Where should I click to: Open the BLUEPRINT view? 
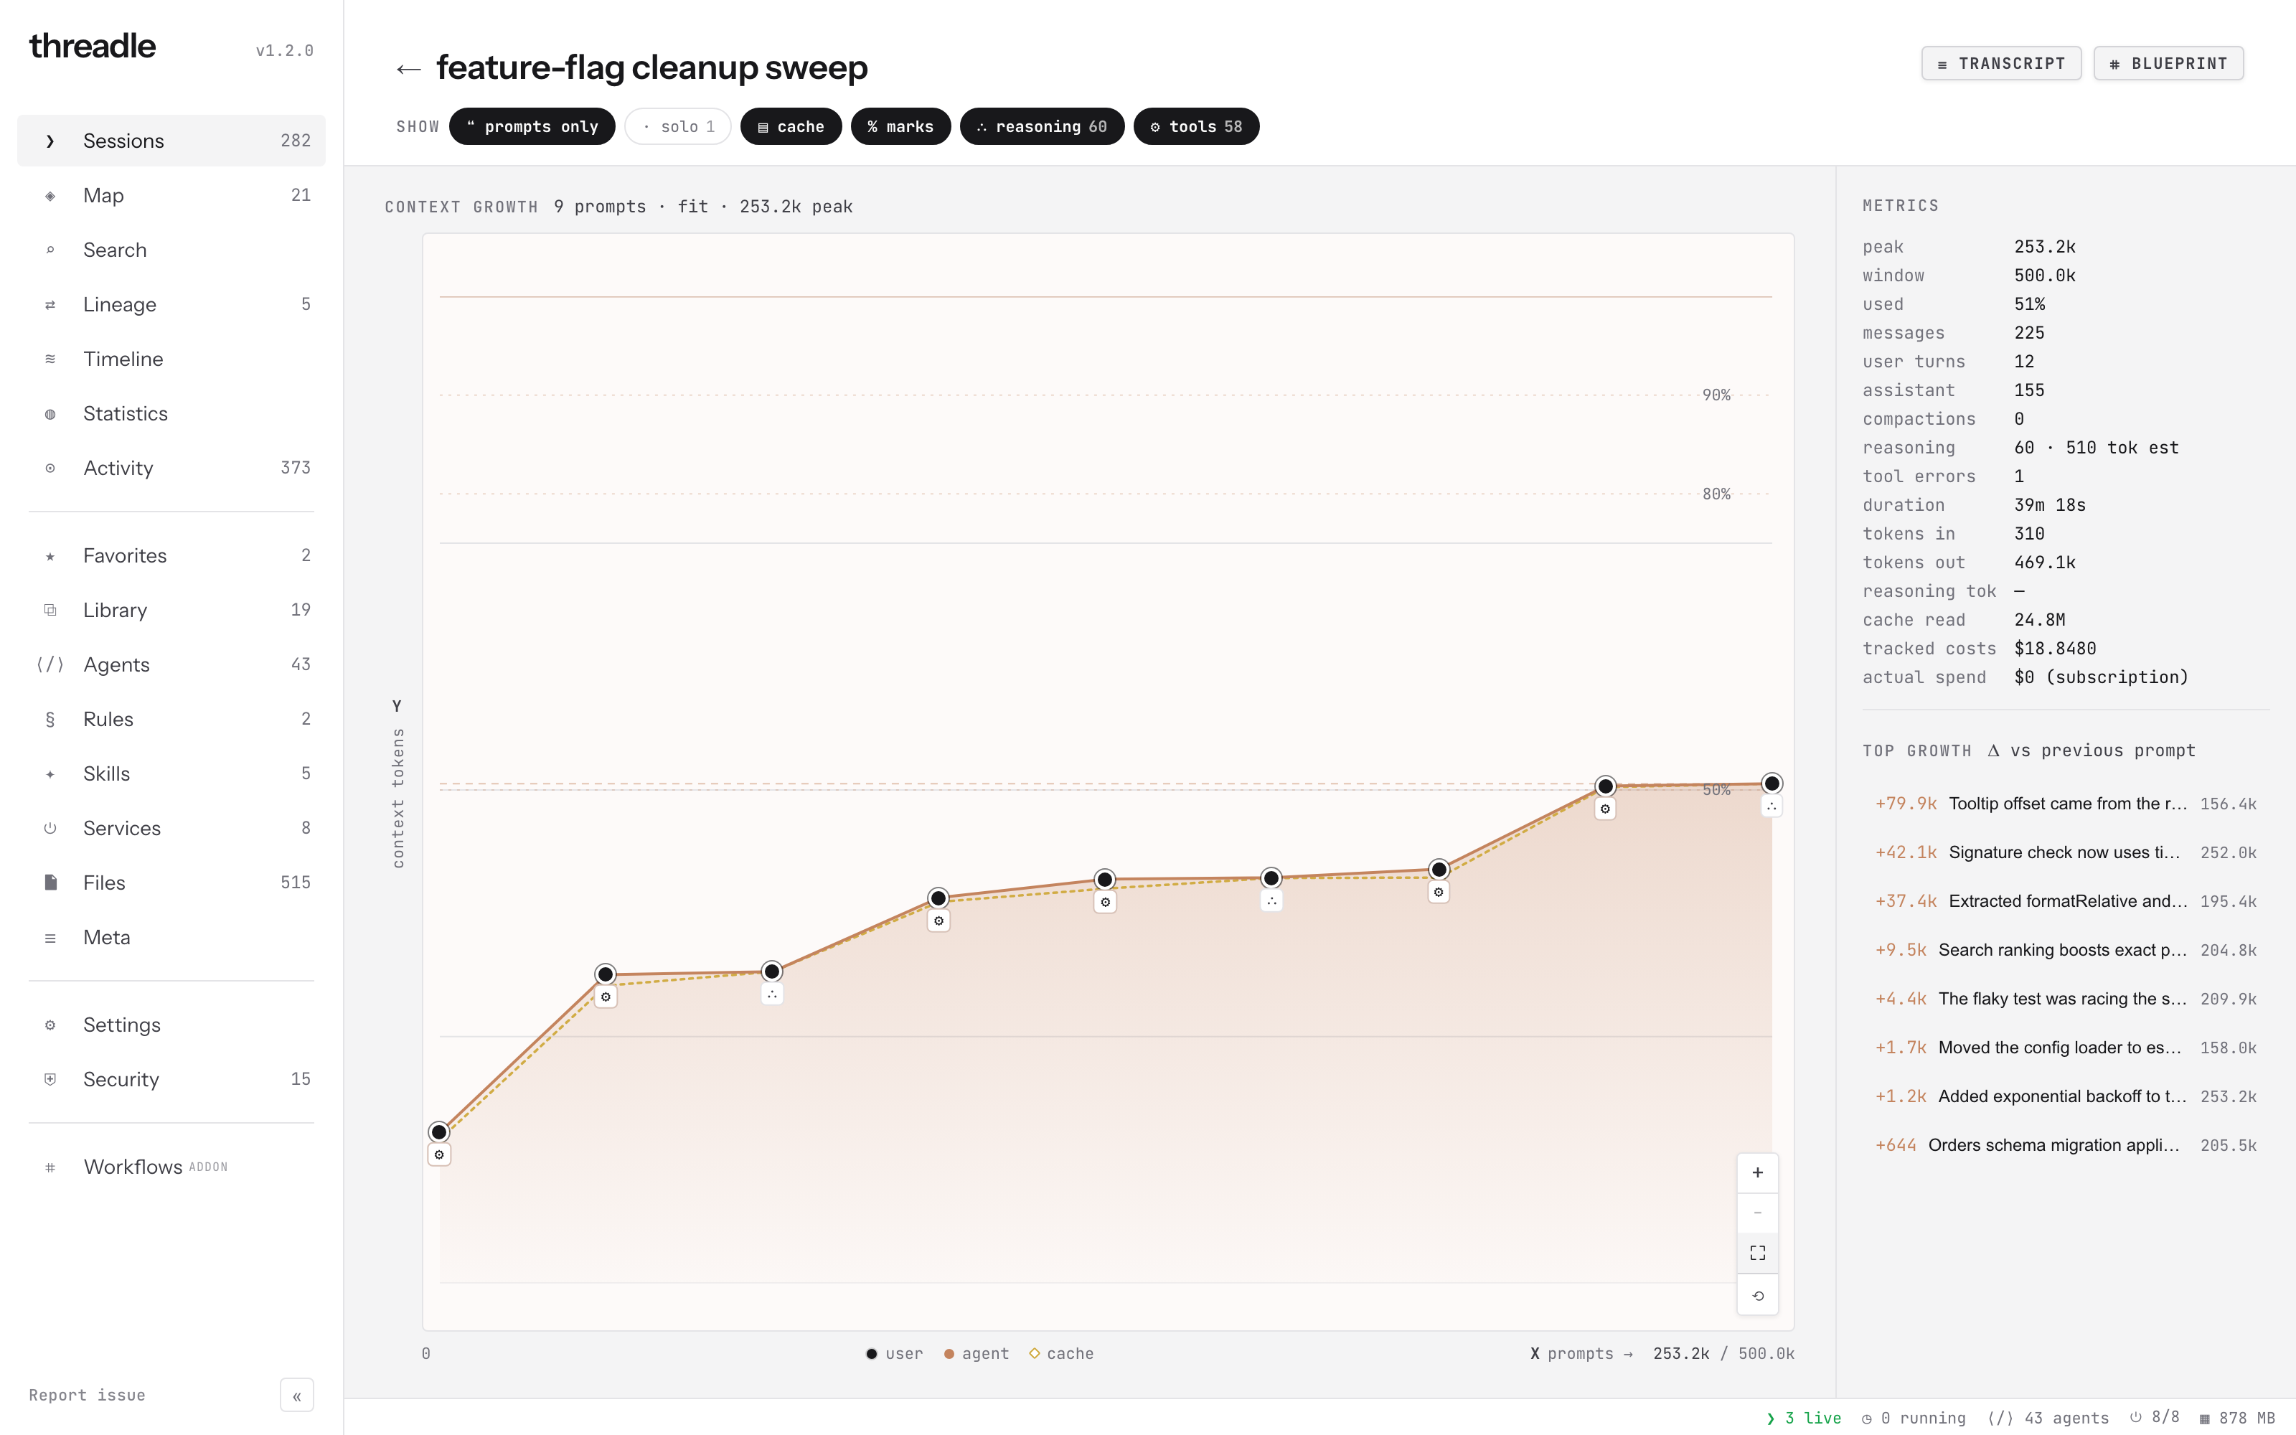click(x=2168, y=64)
